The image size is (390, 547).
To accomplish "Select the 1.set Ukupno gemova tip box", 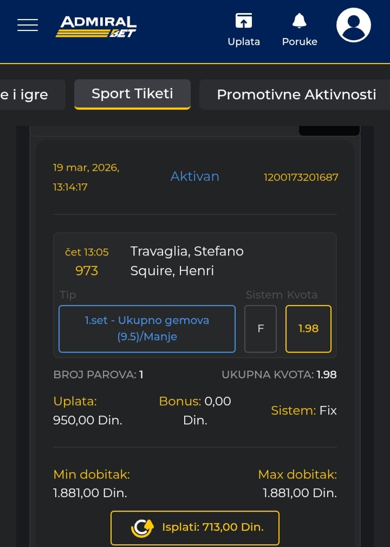I will coord(147,329).
